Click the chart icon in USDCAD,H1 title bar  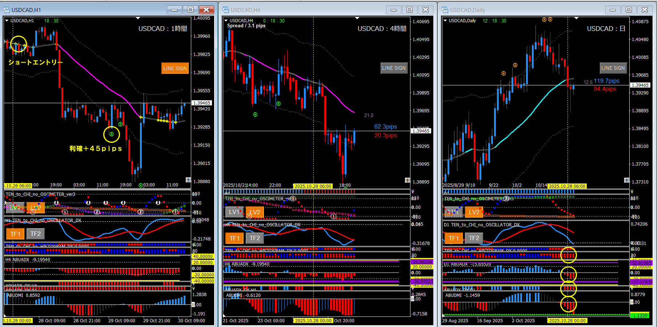7,10
